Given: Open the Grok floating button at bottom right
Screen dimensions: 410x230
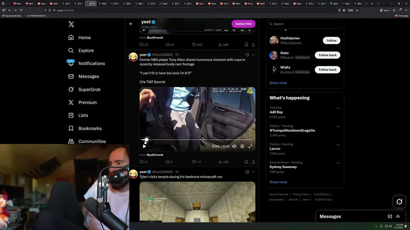Looking at the screenshot, I should tap(399, 202).
